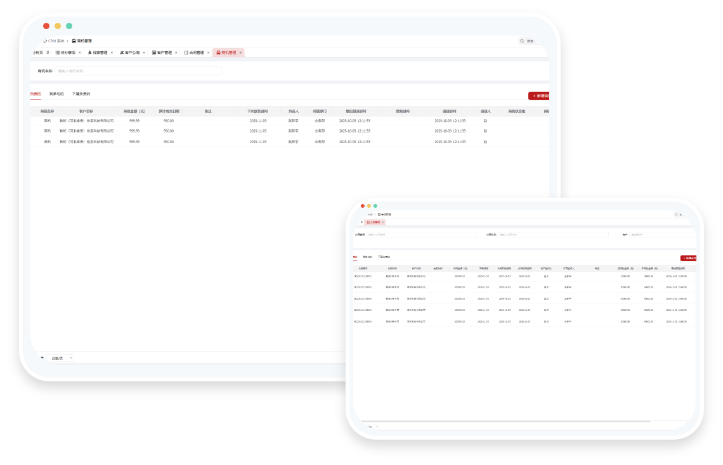Click CRM 系统 in the breadcrumb
Viewport: 723px width, 465px height.
(x=55, y=41)
